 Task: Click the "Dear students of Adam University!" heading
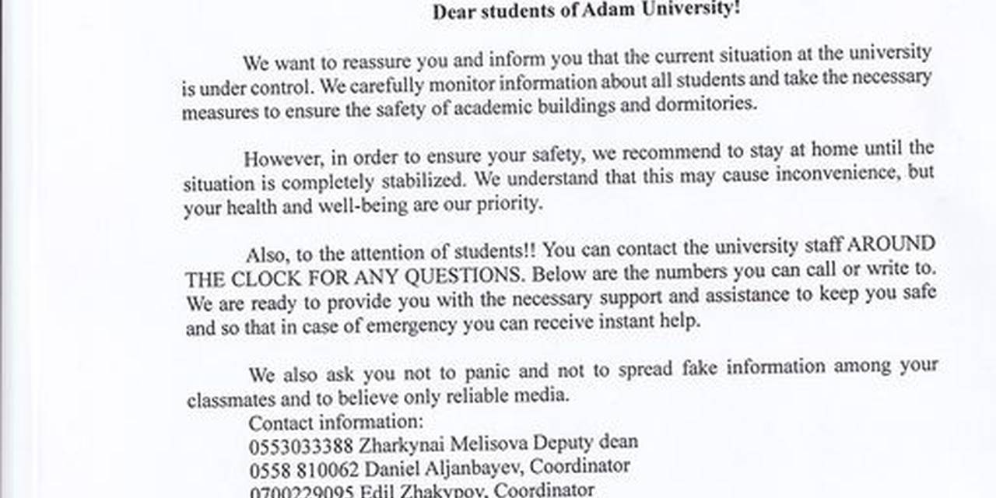[x=587, y=12]
